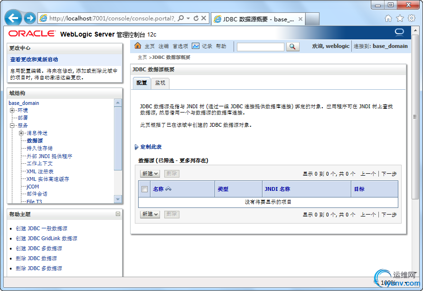Open 帮助 in console toolbar

(221, 46)
